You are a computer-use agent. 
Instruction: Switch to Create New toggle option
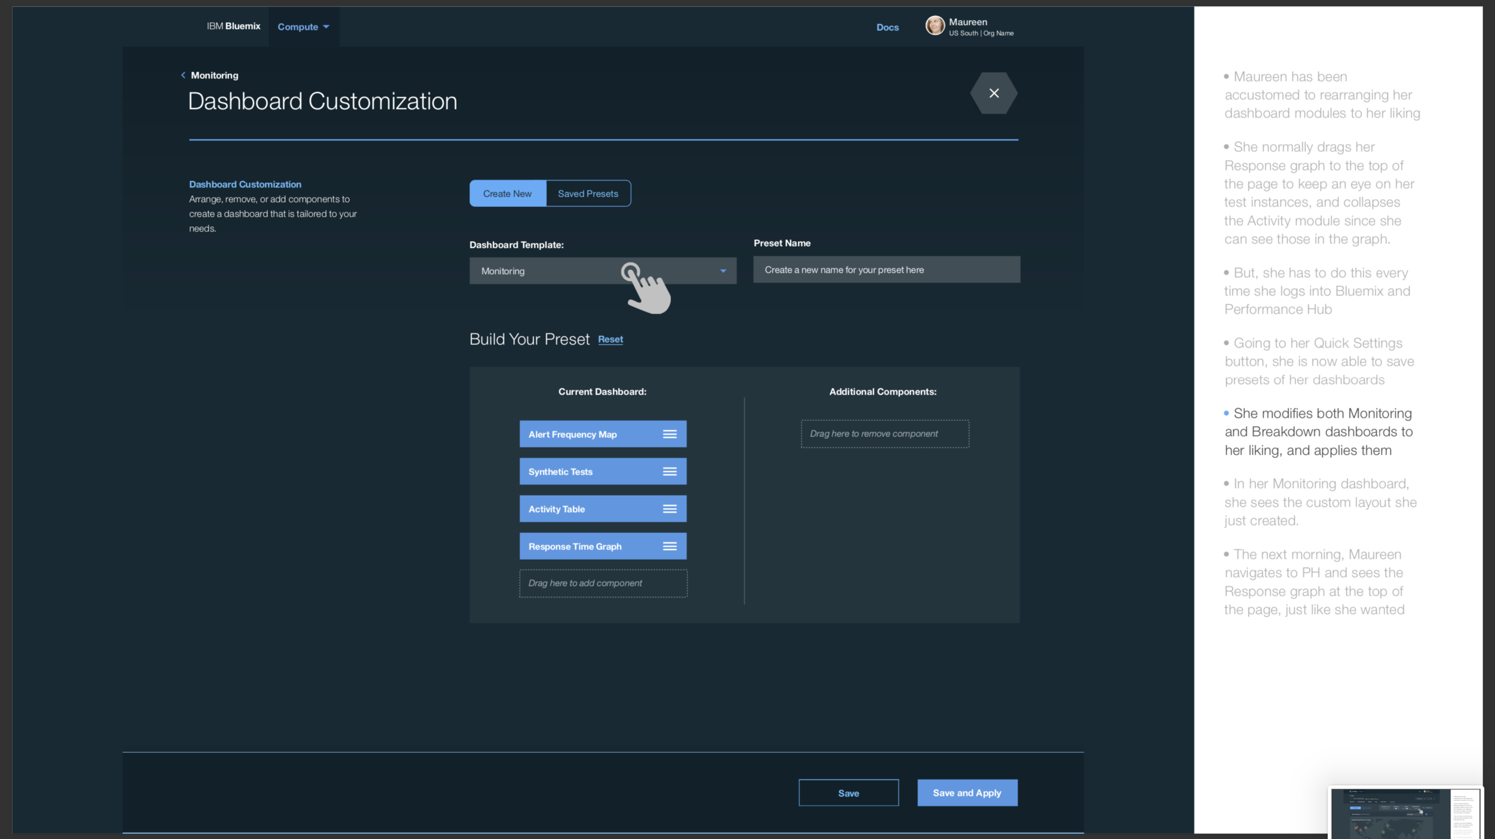click(507, 194)
